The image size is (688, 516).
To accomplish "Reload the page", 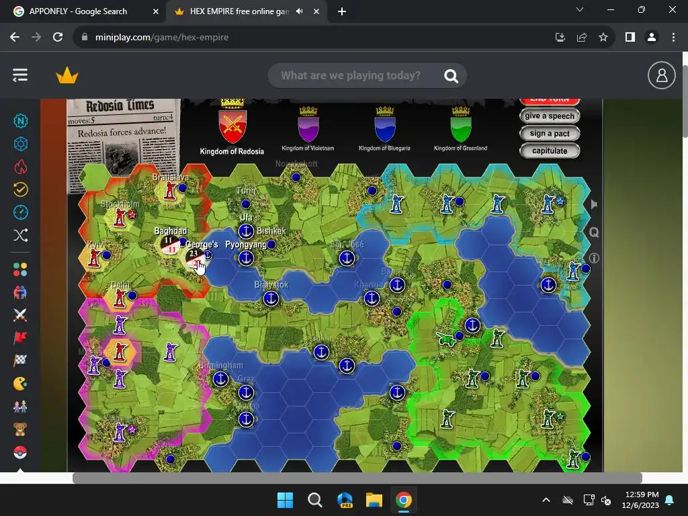I will pos(58,38).
